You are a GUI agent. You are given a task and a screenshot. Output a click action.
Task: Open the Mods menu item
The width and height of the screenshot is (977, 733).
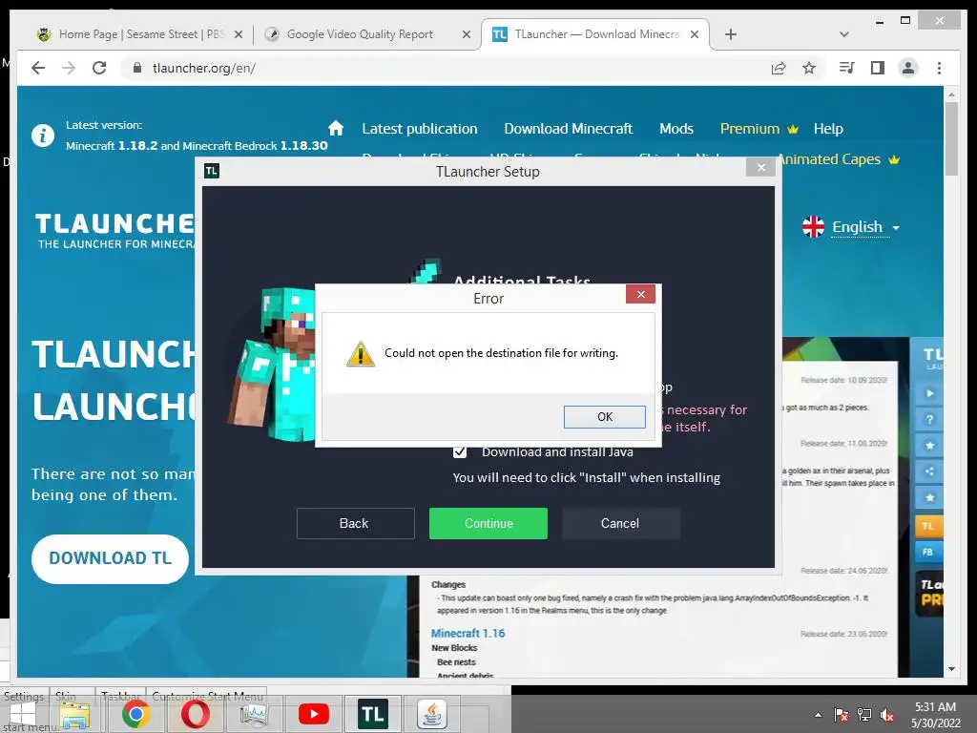click(676, 129)
